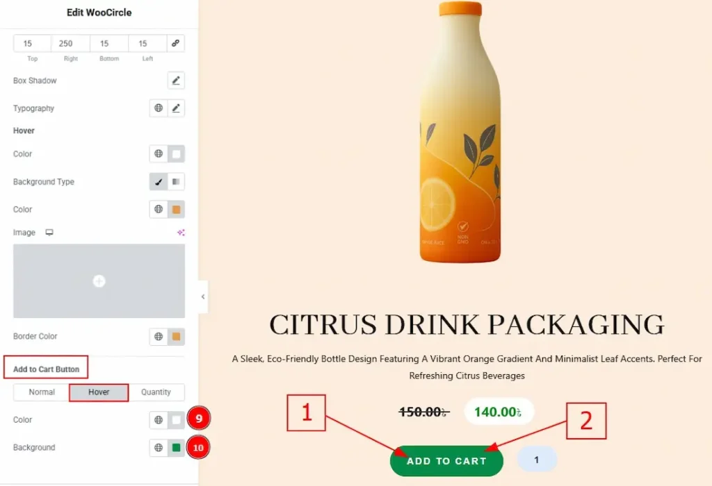This screenshot has height=486, width=712.
Task: Open the orange Border Color swatch
Action: (x=176, y=337)
